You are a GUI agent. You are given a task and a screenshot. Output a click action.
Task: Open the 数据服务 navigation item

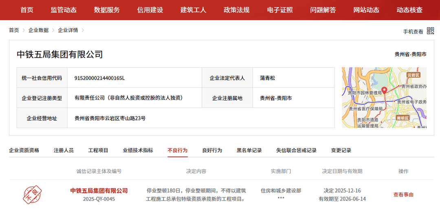107,10
